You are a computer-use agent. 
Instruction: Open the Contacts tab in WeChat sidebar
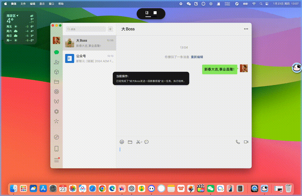tap(57, 62)
